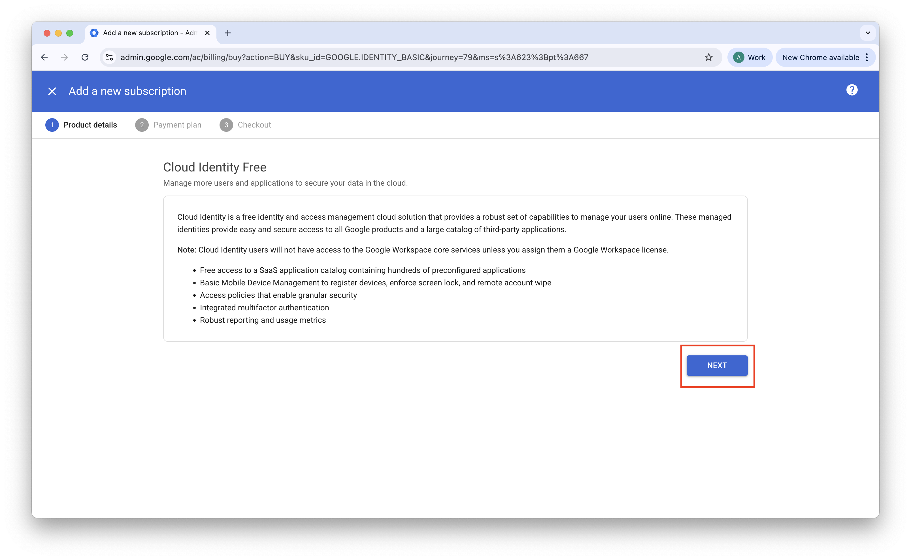The image size is (911, 560).
Task: Click the NEXT button
Action: tap(717, 366)
